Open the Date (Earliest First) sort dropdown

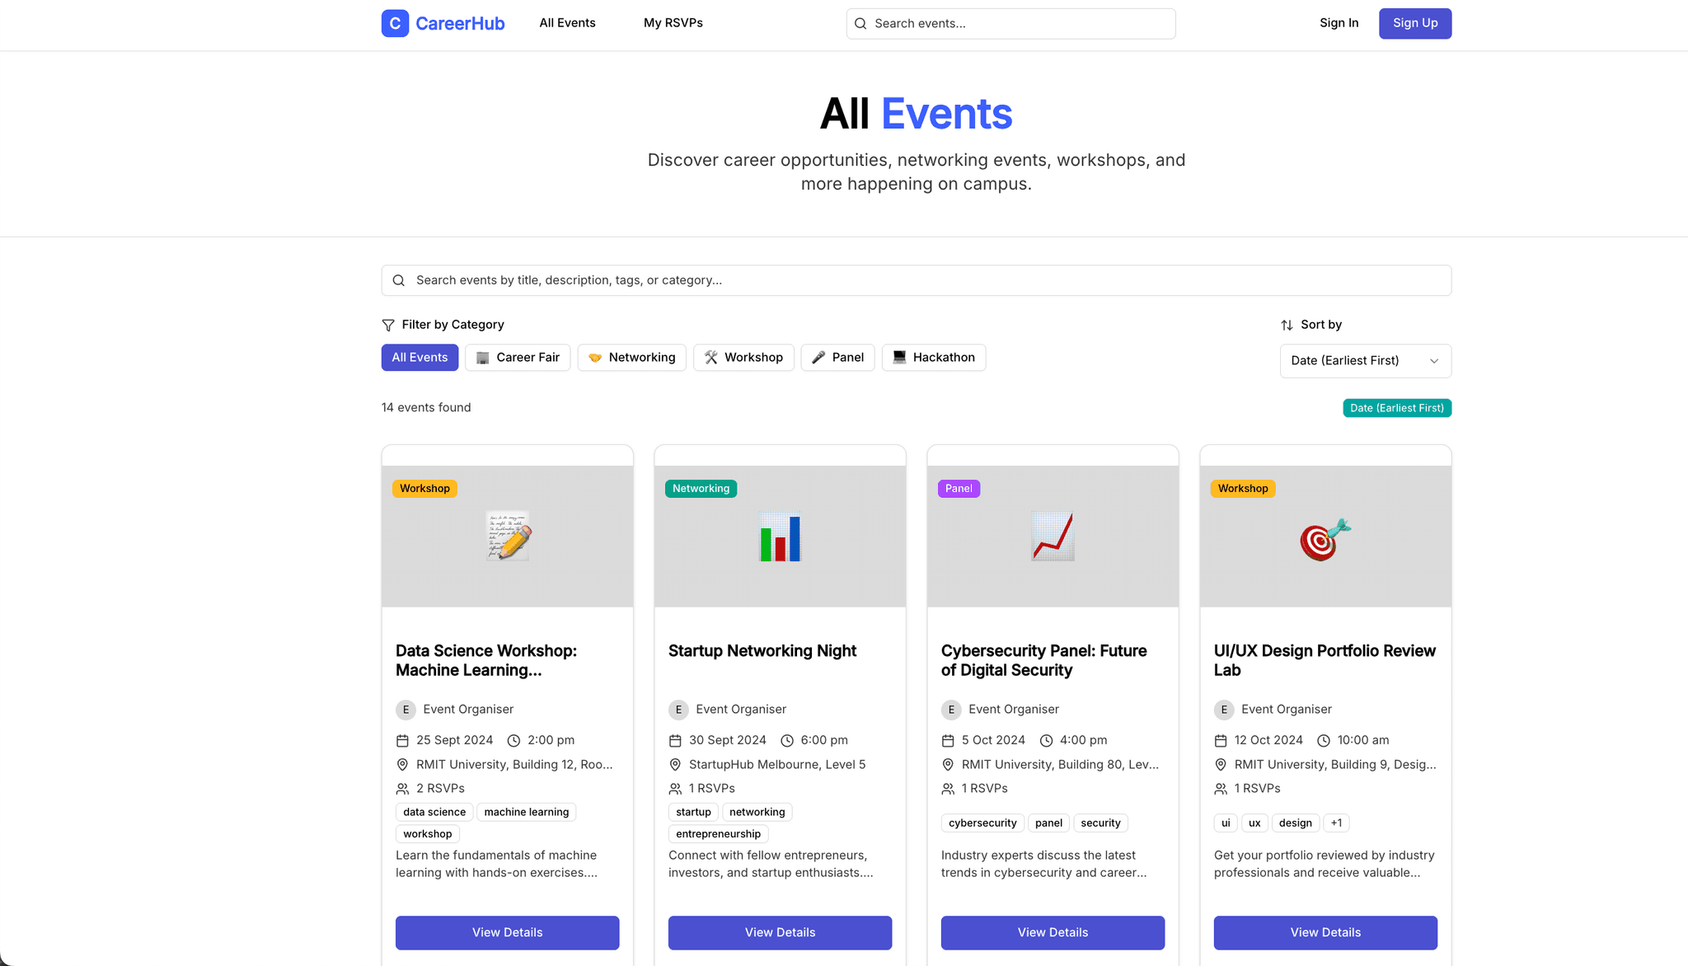point(1364,360)
